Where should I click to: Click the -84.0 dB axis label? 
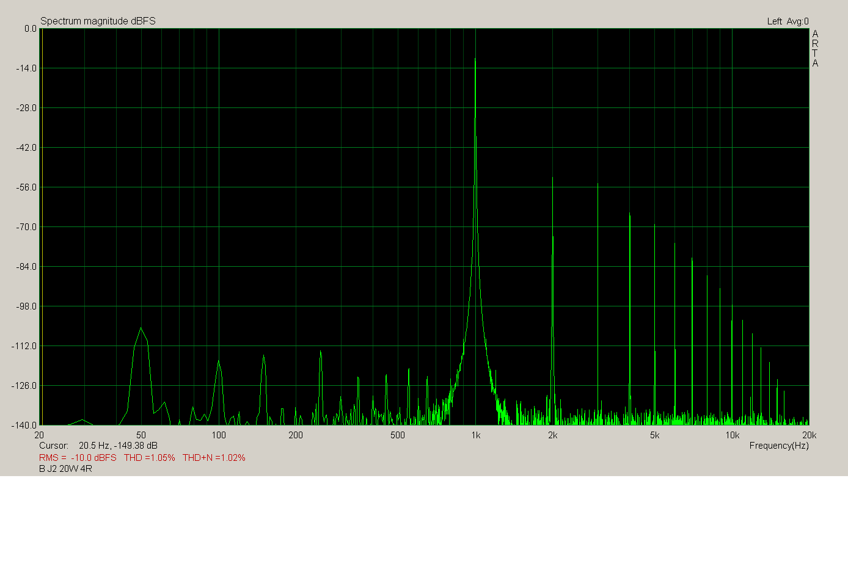27,267
